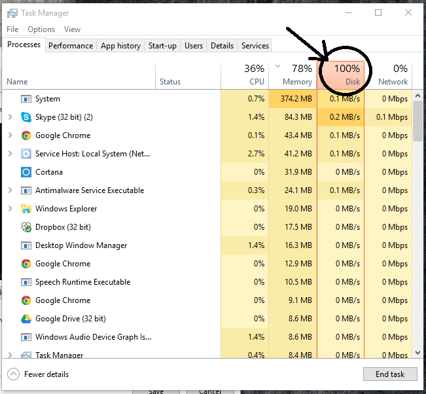
Task: Switch to the Start-up tab
Action: tap(162, 46)
